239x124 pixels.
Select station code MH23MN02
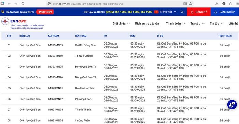pos(55,99)
